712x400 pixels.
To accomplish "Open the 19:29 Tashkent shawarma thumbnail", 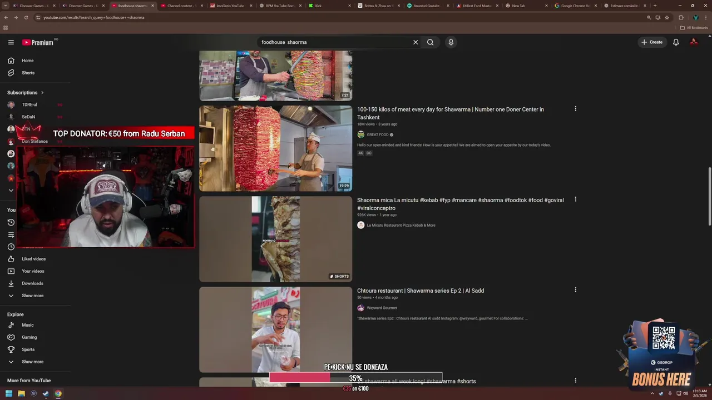I will [x=275, y=148].
